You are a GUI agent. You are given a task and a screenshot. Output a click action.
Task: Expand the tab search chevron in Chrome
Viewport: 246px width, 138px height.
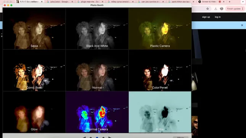(x=243, y=2)
